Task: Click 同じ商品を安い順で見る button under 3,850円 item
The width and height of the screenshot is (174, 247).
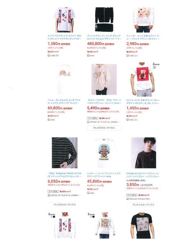Action: (144, 205)
